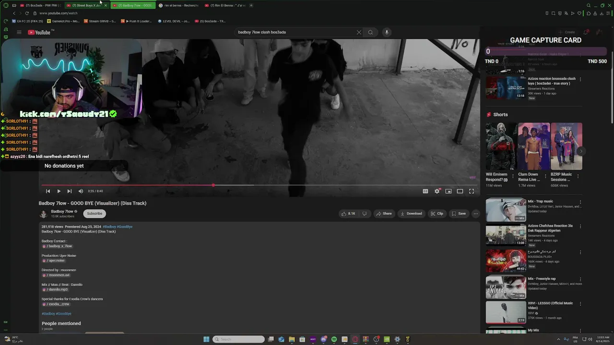The height and width of the screenshot is (345, 614).
Task: Open rim el benna Recherche tab
Action: click(178, 5)
